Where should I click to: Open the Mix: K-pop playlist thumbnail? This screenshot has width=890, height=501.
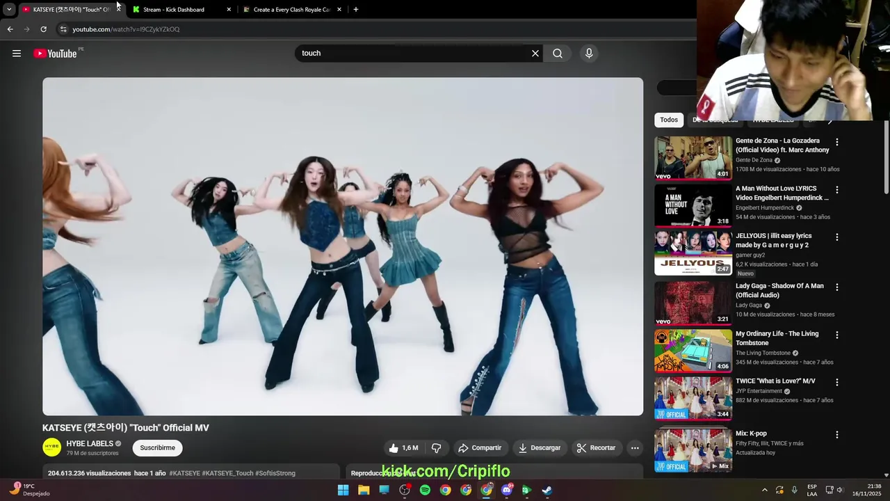693,450
